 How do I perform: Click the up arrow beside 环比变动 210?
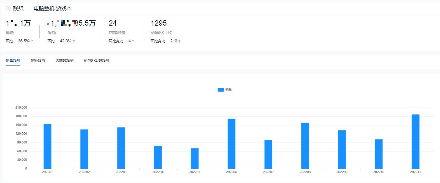click(x=179, y=41)
